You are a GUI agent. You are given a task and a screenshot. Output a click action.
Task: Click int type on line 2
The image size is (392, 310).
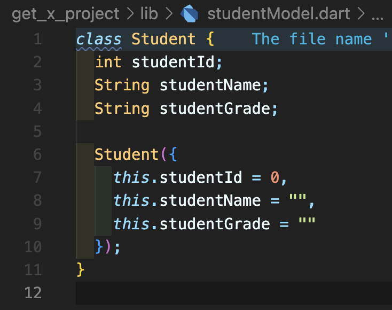coord(108,62)
